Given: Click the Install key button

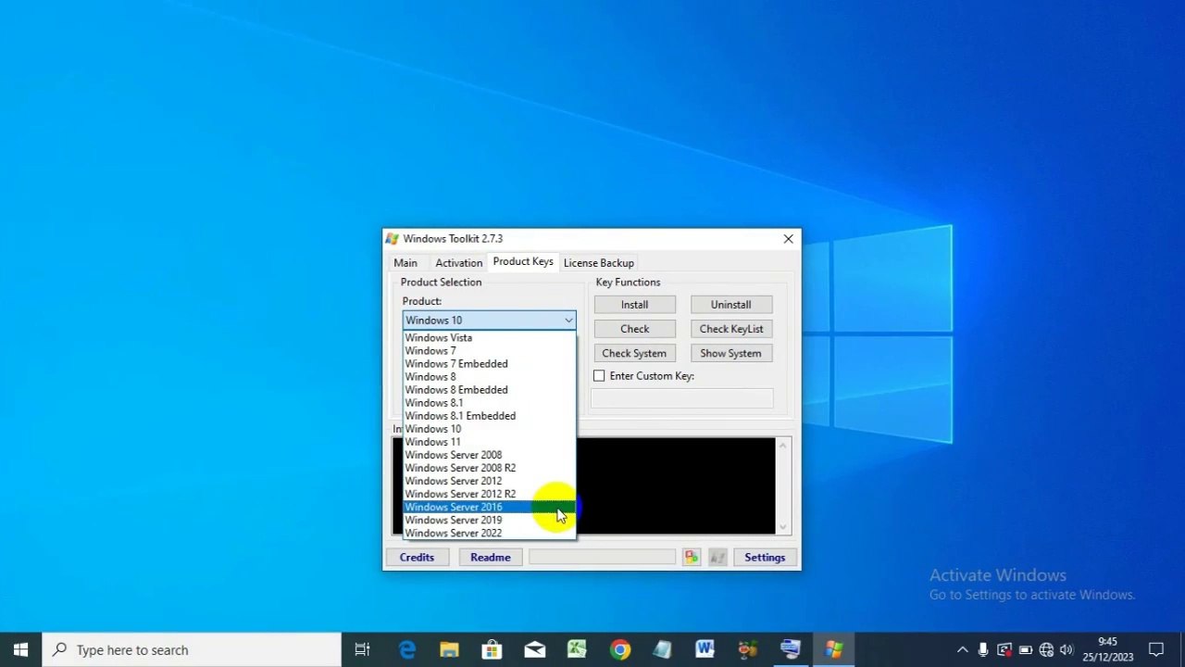Looking at the screenshot, I should [634, 304].
